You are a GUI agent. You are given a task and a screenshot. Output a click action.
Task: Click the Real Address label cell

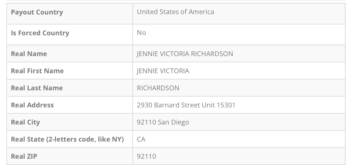coord(32,105)
